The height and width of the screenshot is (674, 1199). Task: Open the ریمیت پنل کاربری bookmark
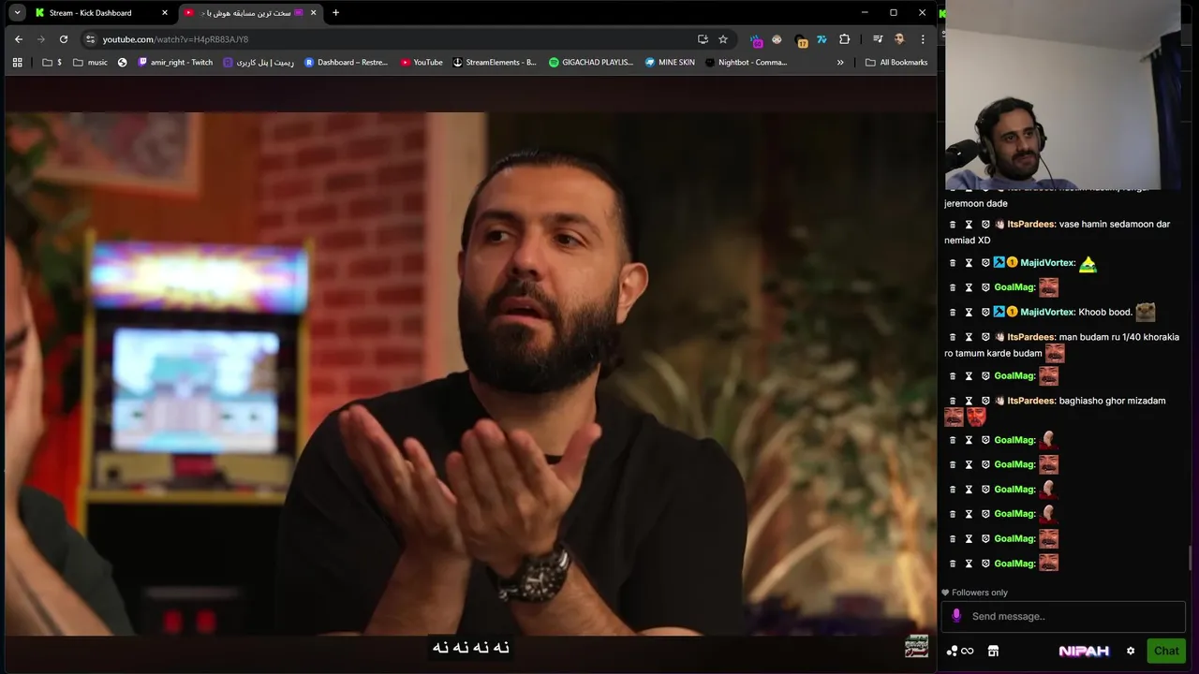(259, 62)
